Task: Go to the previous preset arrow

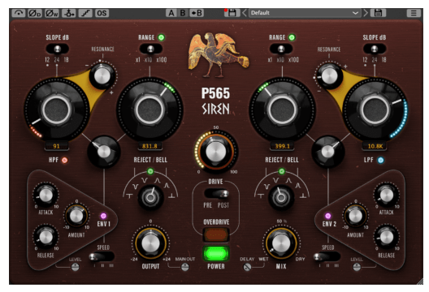Action: [x=245, y=13]
